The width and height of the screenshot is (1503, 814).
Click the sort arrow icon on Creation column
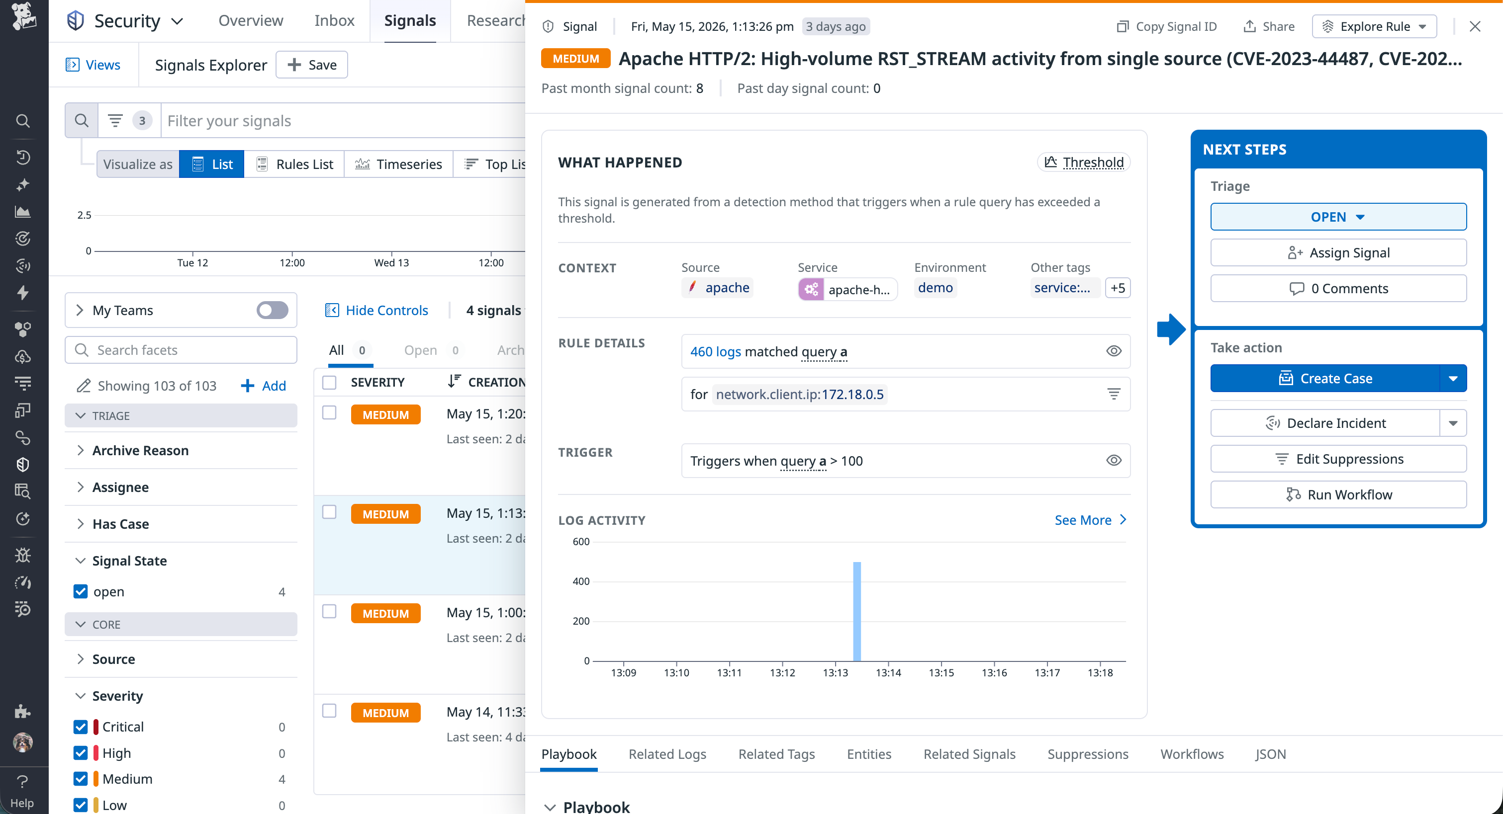[454, 382]
